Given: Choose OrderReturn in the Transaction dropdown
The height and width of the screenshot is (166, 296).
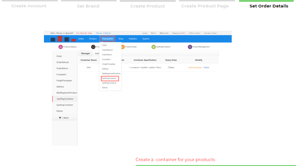Looking at the screenshot, I should [x=107, y=54].
